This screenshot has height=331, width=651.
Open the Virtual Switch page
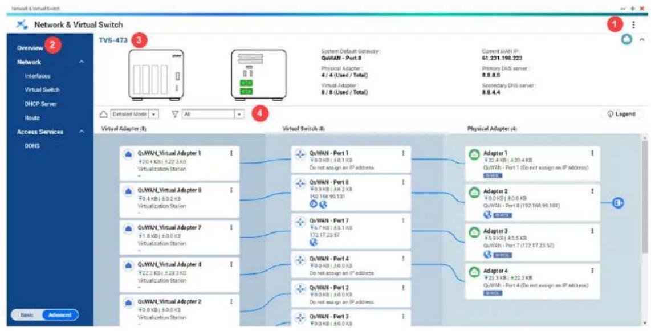click(x=42, y=90)
